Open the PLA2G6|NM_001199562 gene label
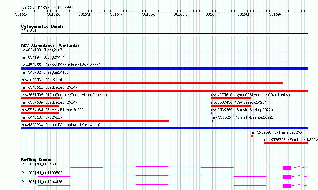 click(42, 173)
